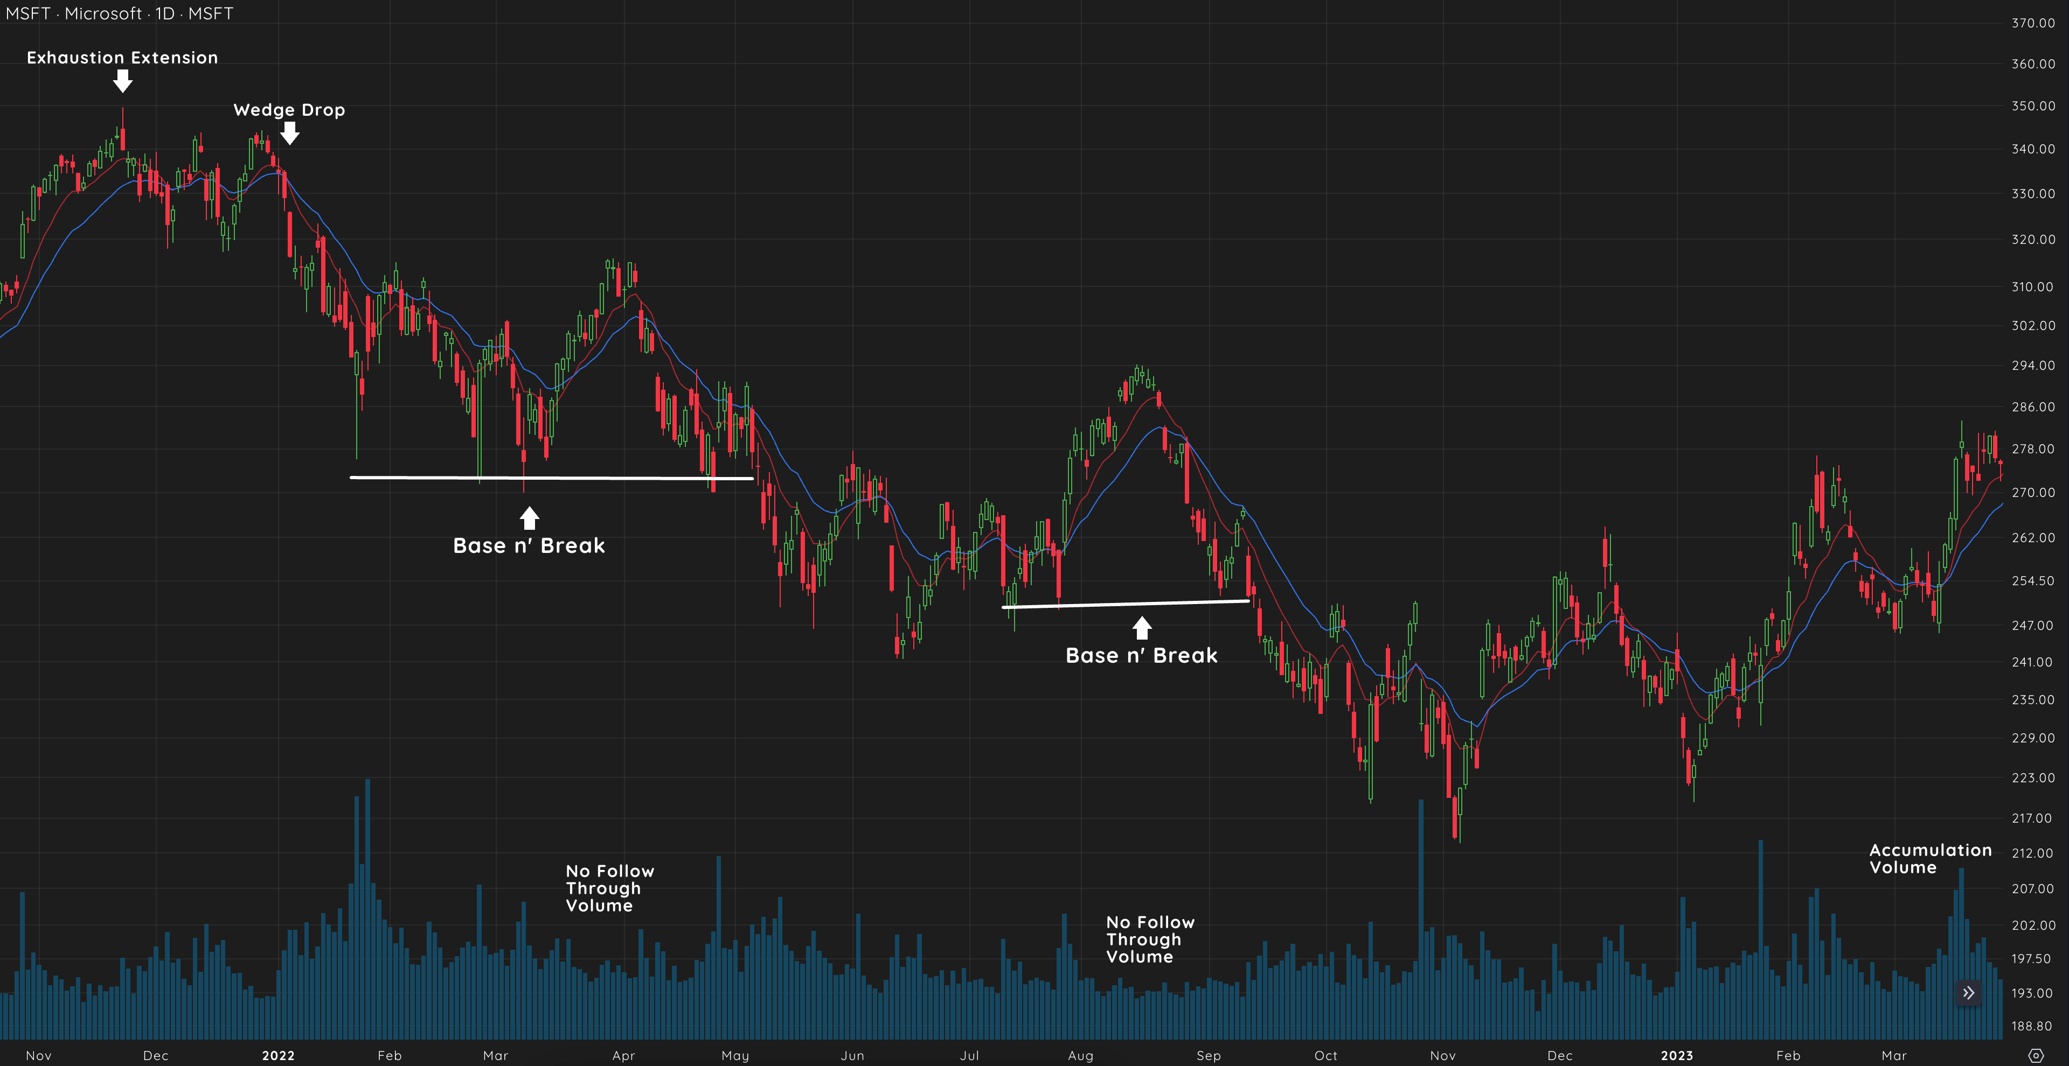Click the 302.00 price axis label
2069x1066 pixels.
coord(2033,326)
